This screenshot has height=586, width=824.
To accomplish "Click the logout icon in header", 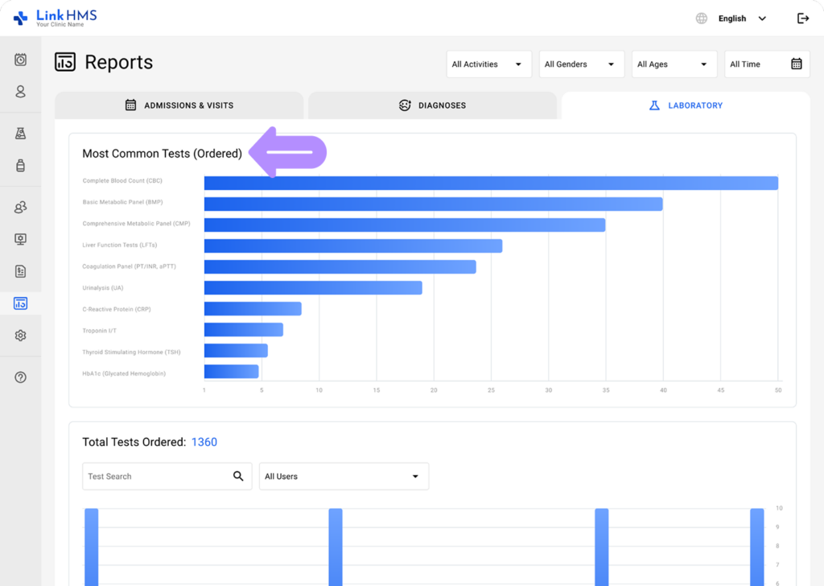I will [802, 19].
